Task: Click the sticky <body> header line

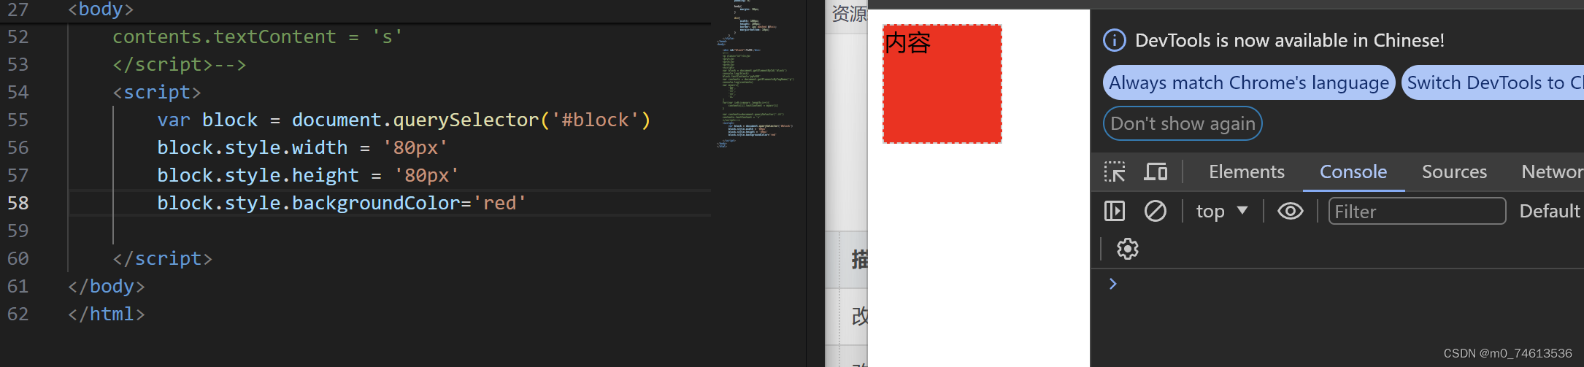Action: [x=101, y=9]
